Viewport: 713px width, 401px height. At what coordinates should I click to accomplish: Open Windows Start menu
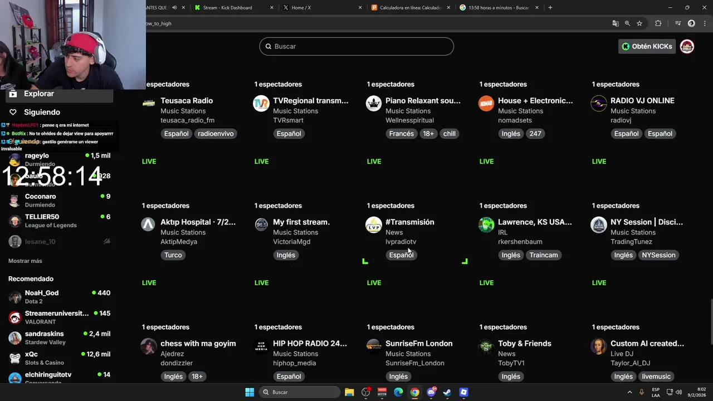point(250,392)
